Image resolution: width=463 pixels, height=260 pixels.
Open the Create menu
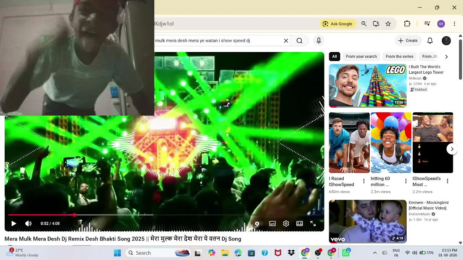(408, 40)
